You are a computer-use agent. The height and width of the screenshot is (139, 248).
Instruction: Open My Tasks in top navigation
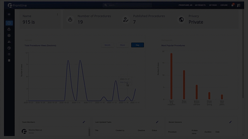click(213, 5)
